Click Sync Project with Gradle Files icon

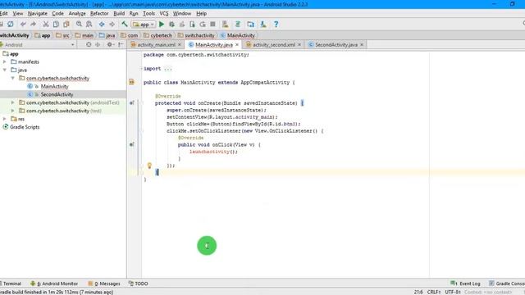(x=238, y=24)
